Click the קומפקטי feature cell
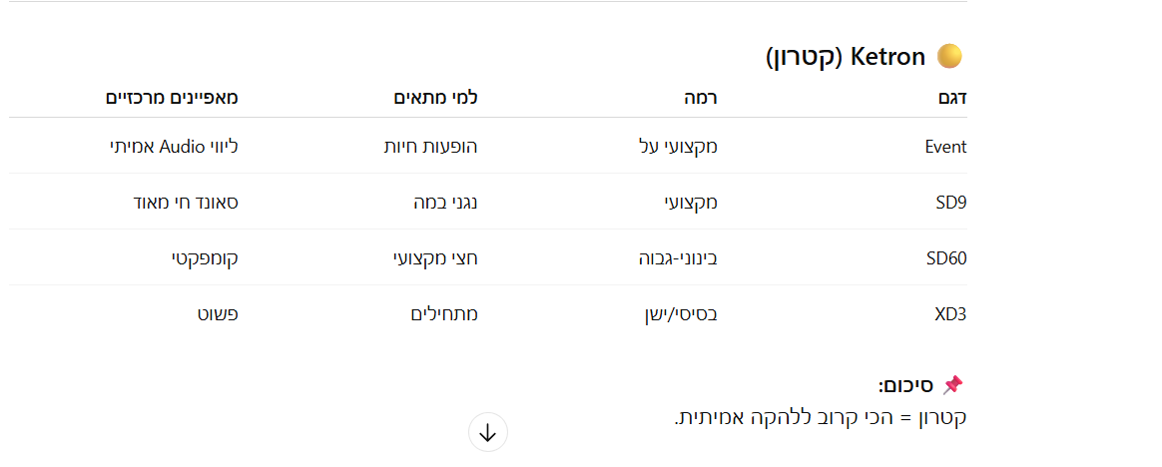The image size is (1162, 467). pyautogui.click(x=205, y=258)
